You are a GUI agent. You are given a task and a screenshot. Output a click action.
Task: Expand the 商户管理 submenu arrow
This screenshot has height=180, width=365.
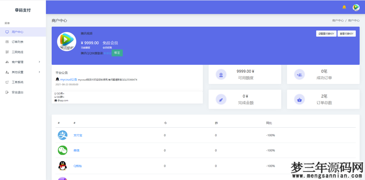click(x=39, y=62)
